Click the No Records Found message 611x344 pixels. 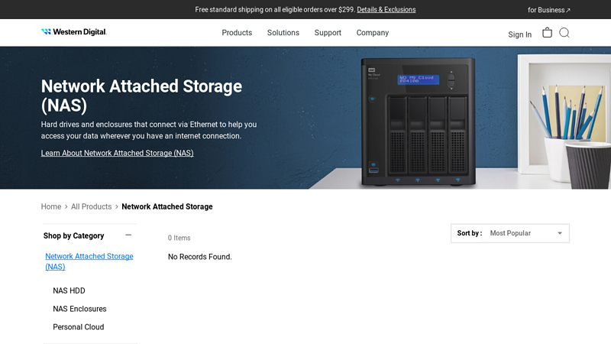tap(200, 257)
